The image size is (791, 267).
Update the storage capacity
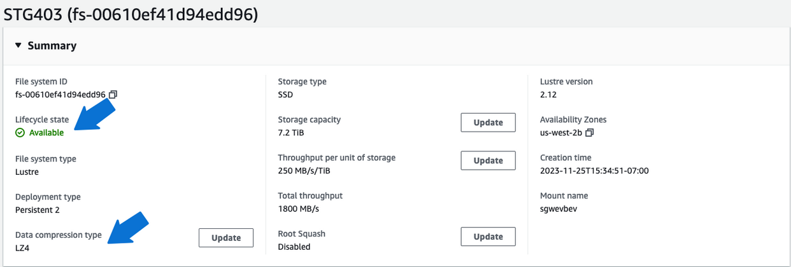tap(488, 123)
